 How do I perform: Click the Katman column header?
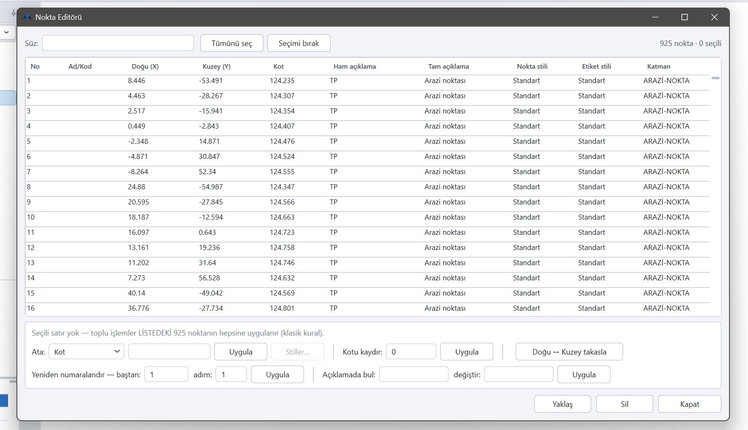[x=659, y=66]
